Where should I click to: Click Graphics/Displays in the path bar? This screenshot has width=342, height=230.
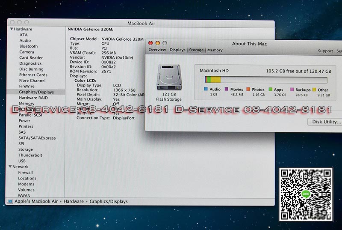[109, 201]
